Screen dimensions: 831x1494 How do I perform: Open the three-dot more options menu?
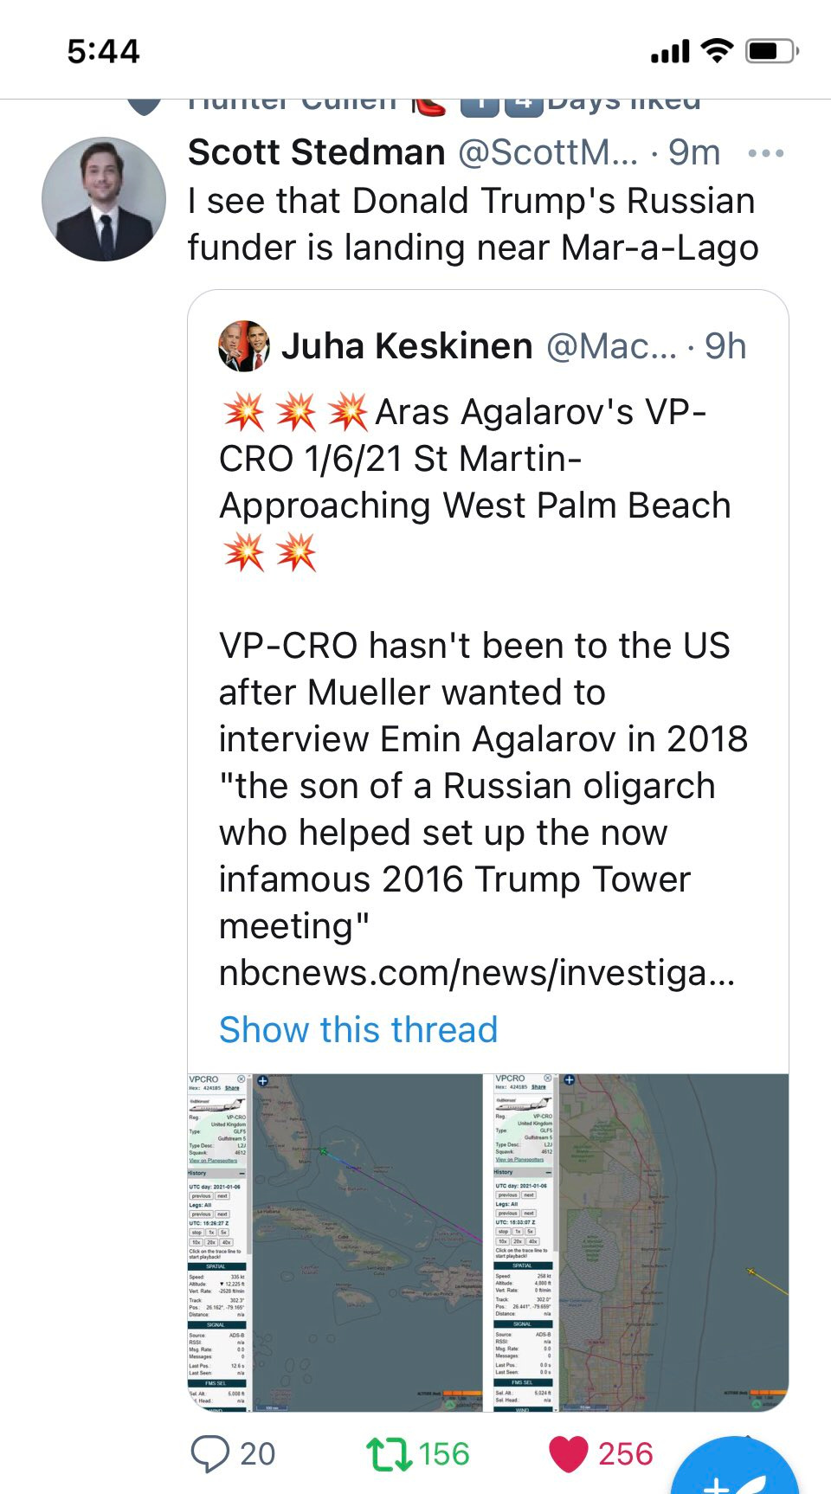(x=766, y=153)
